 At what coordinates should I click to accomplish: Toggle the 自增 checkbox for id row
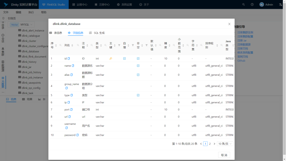124,59
